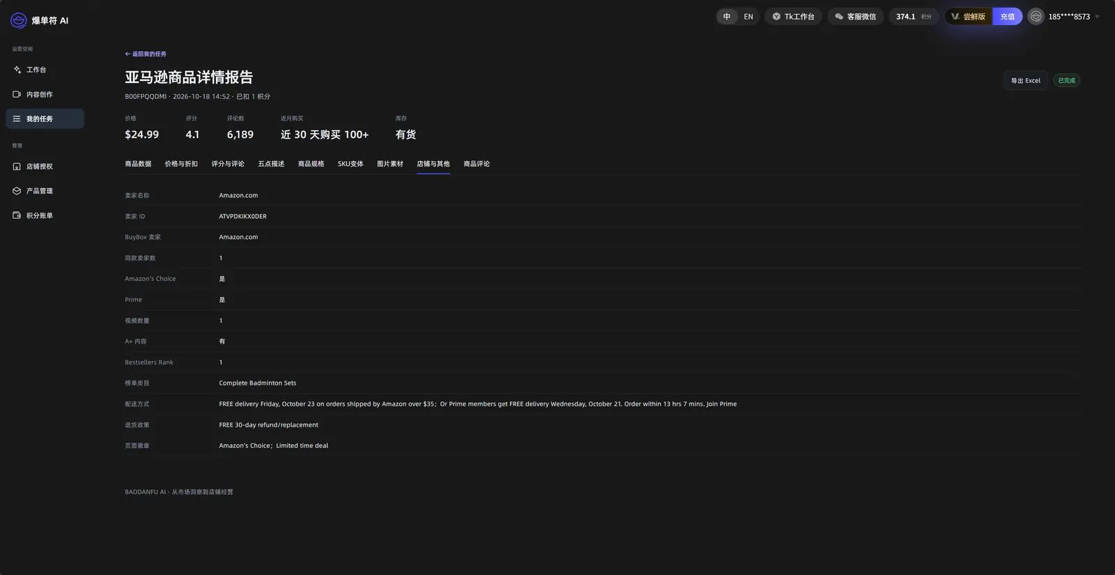Open the 客服微信 button

[x=856, y=17]
